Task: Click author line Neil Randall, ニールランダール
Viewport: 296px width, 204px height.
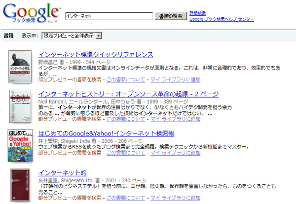Action: (x=113, y=102)
